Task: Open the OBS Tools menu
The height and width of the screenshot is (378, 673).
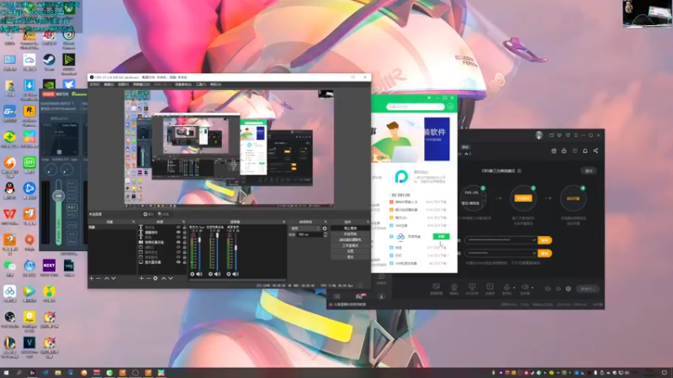Action: (201, 85)
